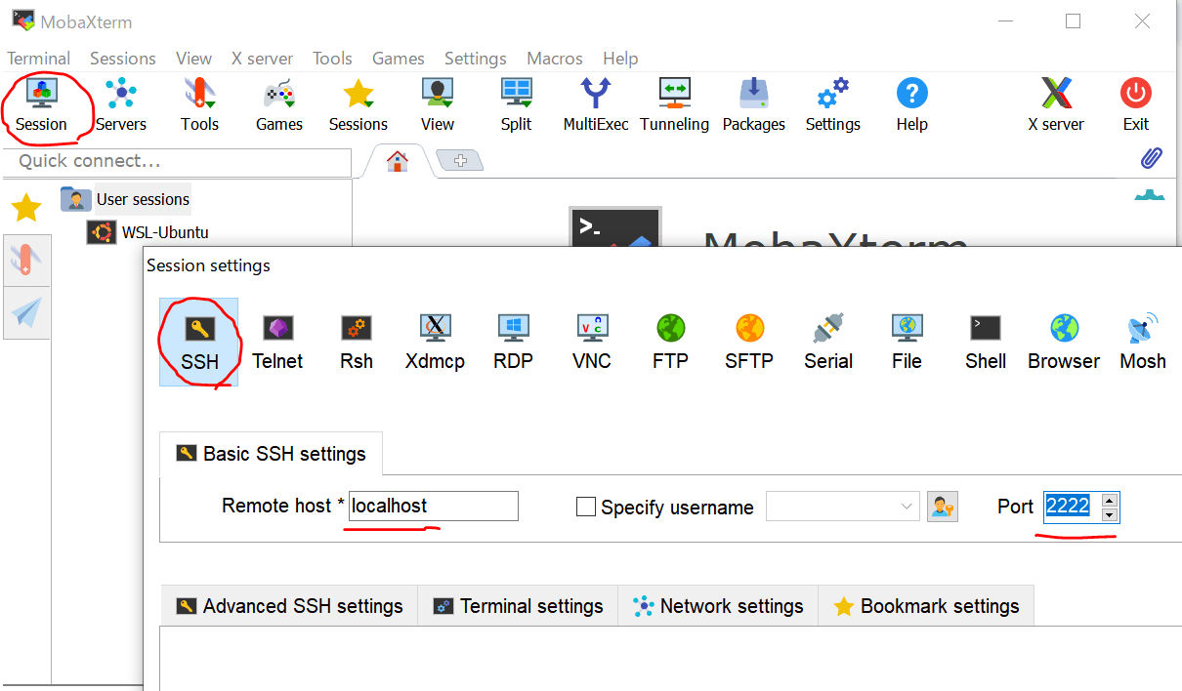Select the SSH session type
Viewport: 1182px width, 691px height.
click(199, 343)
